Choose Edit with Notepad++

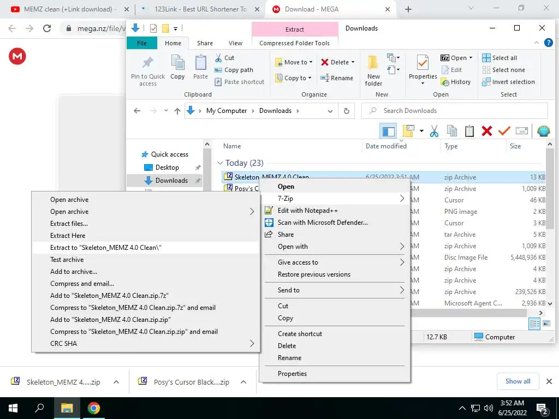pos(334,211)
